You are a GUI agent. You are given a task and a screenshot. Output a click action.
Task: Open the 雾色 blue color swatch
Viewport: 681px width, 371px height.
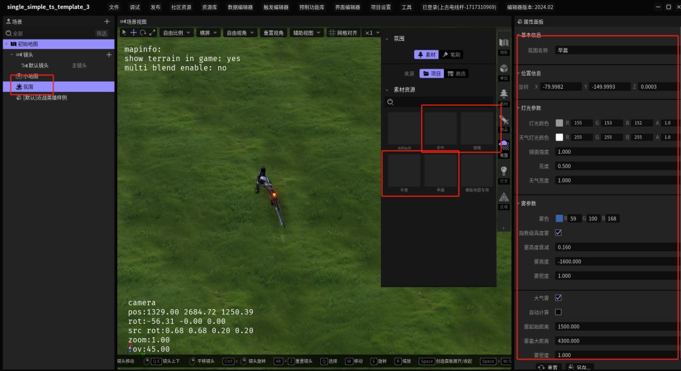[559, 219]
